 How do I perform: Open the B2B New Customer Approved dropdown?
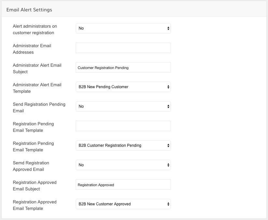[x=123, y=204]
